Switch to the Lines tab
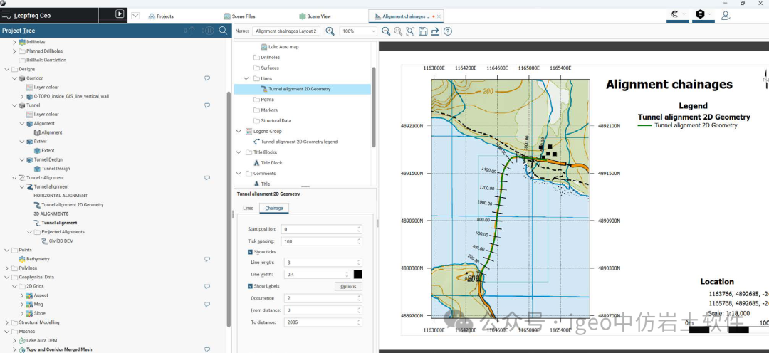Screen dimensions: 769x353 coord(248,209)
